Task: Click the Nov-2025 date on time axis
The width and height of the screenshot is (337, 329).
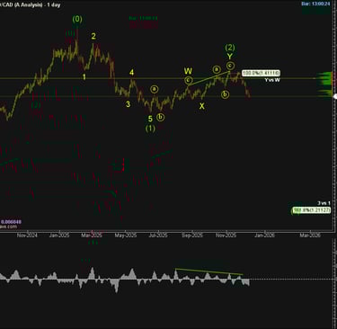Action: coord(226,236)
